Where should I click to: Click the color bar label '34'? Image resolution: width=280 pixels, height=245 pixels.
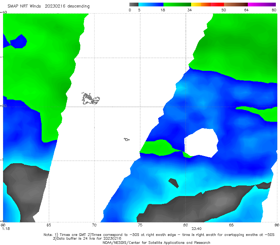click(190, 10)
